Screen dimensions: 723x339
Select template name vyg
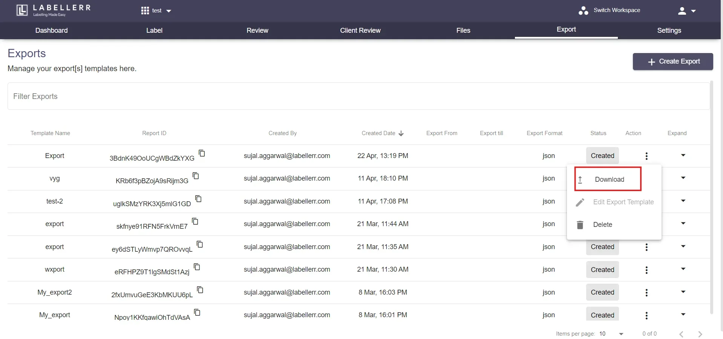coord(55,178)
